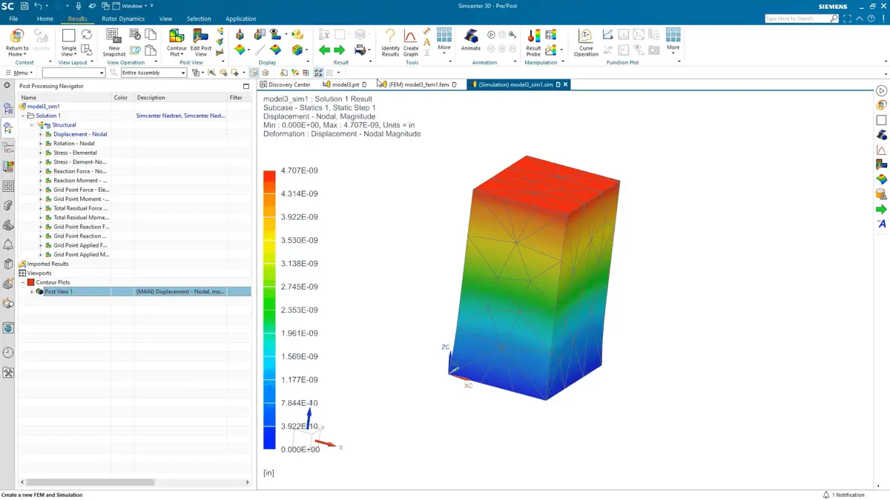Click the search magnifier icon
Screen dimensions: 890x500
834,19
